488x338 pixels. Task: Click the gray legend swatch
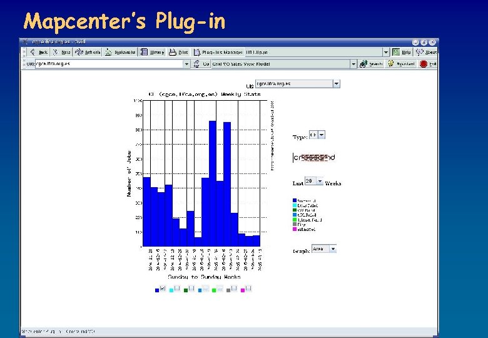tap(295, 225)
